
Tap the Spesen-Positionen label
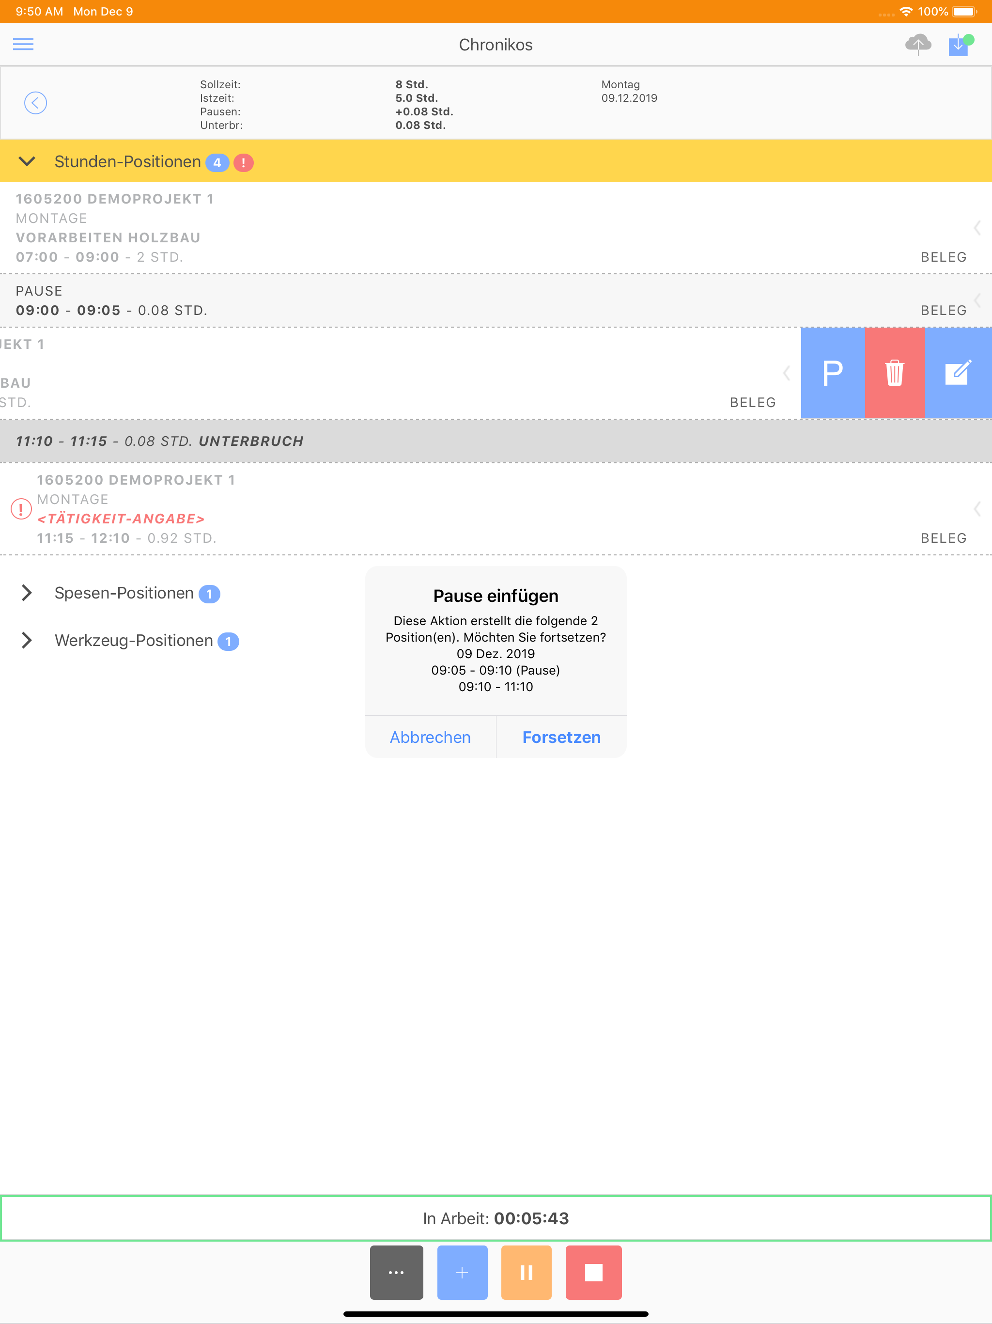pos(124,593)
